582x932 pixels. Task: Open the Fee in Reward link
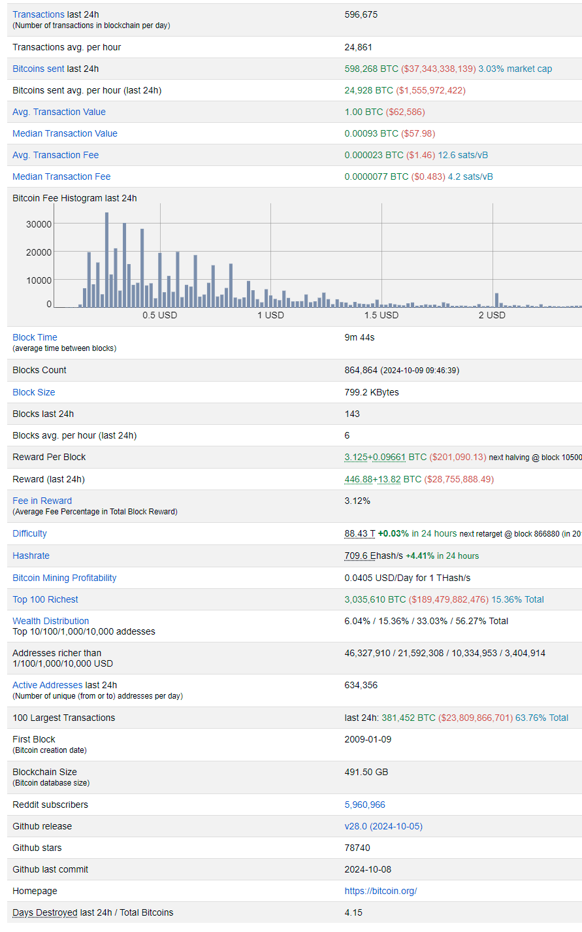(42, 501)
